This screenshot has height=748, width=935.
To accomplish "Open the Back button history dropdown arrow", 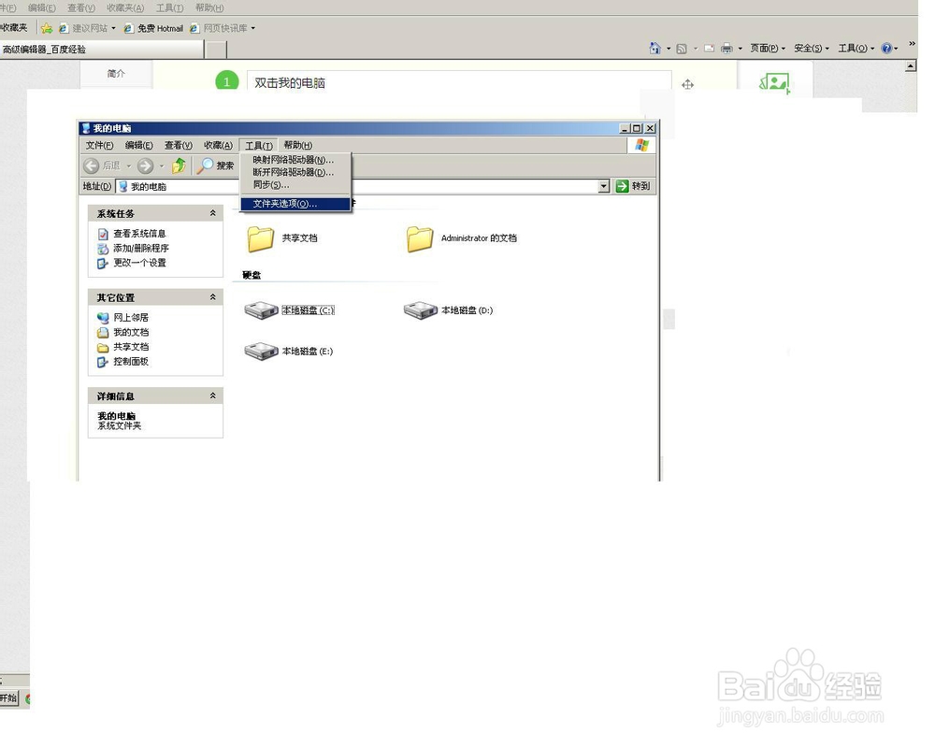I will pyautogui.click(x=128, y=165).
